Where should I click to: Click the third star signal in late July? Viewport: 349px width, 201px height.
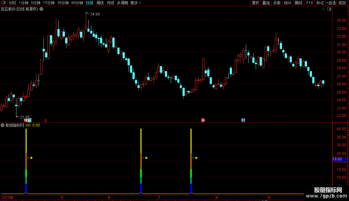click(196, 158)
